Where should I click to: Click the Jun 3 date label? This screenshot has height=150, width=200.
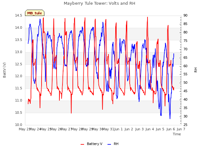pyautogui.click(x=139, y=129)
